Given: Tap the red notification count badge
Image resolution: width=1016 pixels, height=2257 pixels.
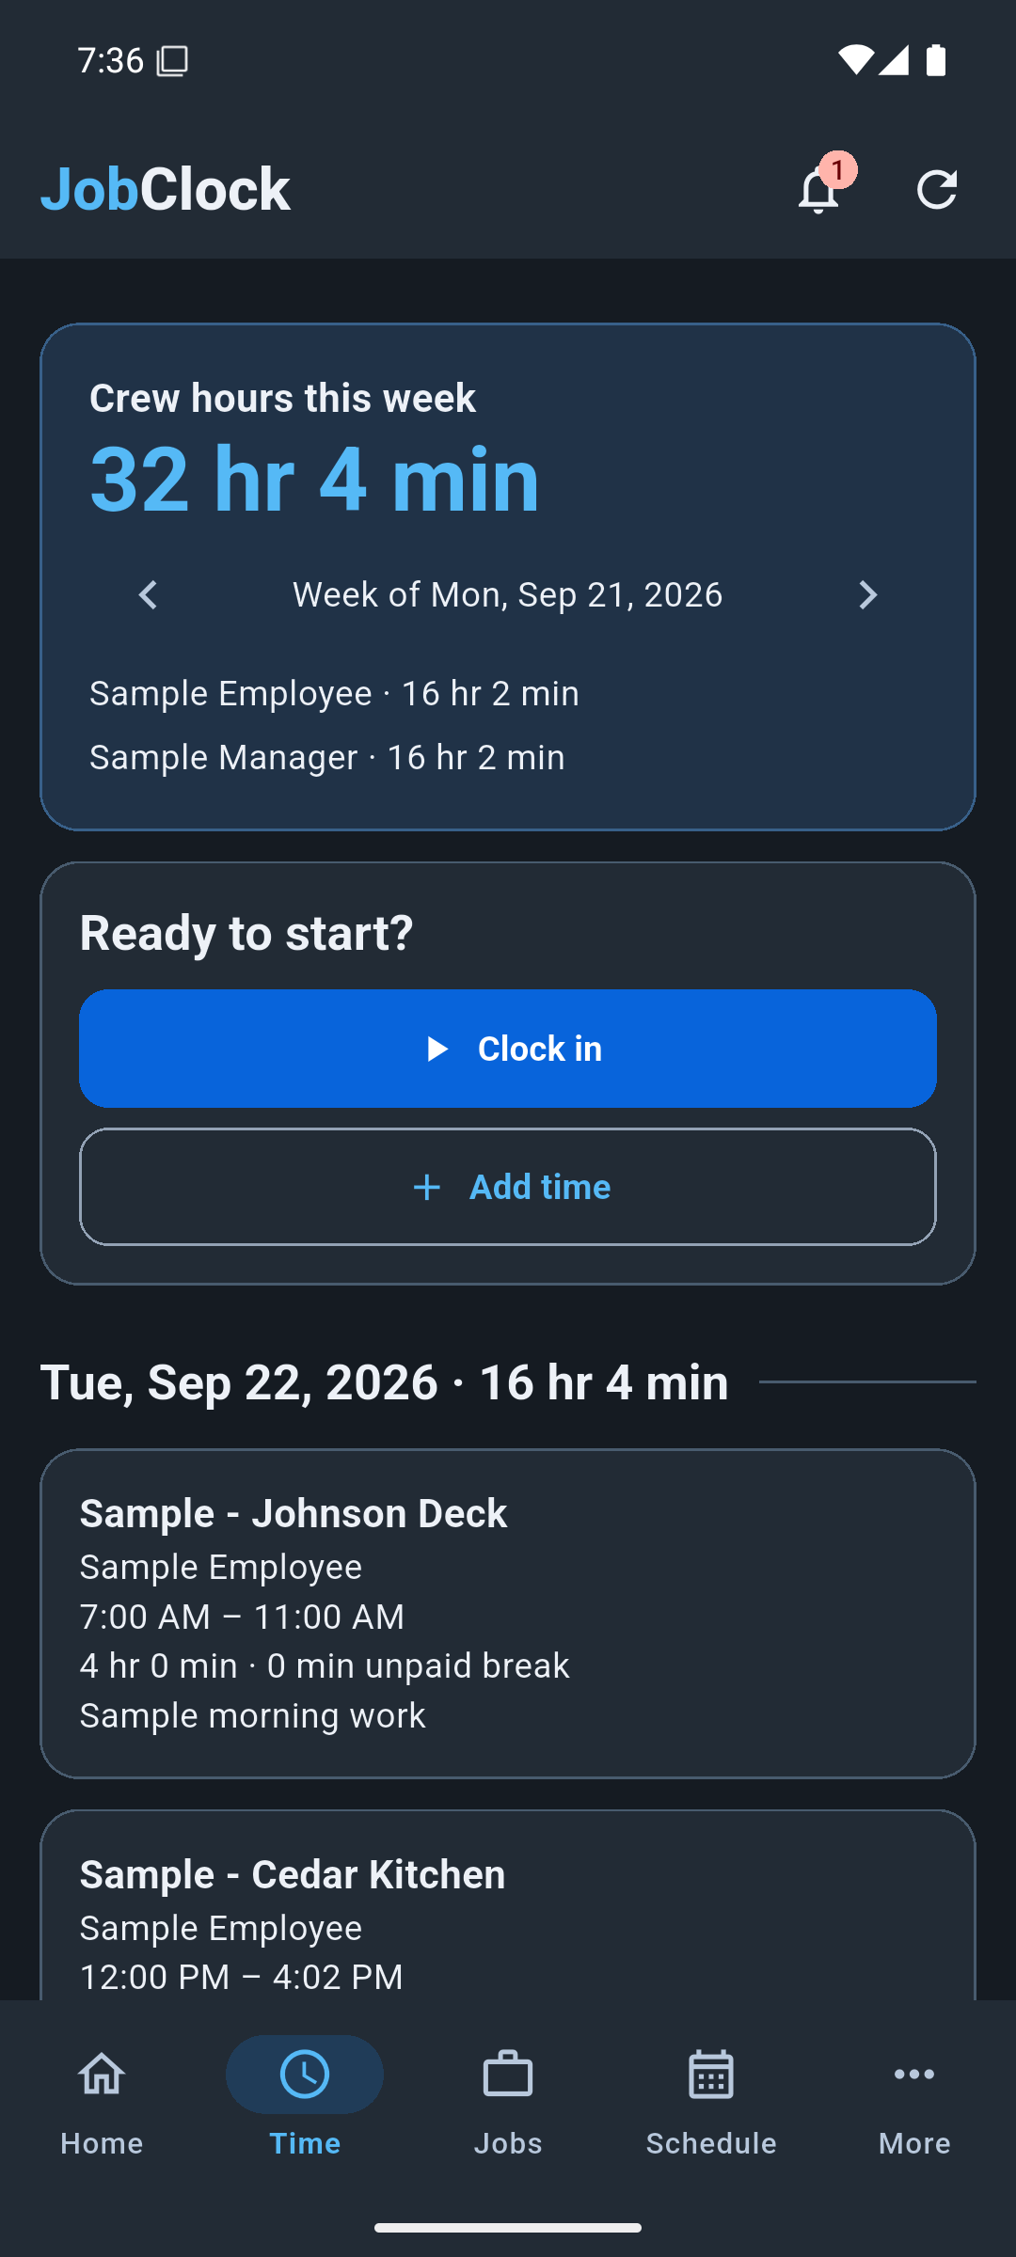Looking at the screenshot, I should (x=837, y=171).
